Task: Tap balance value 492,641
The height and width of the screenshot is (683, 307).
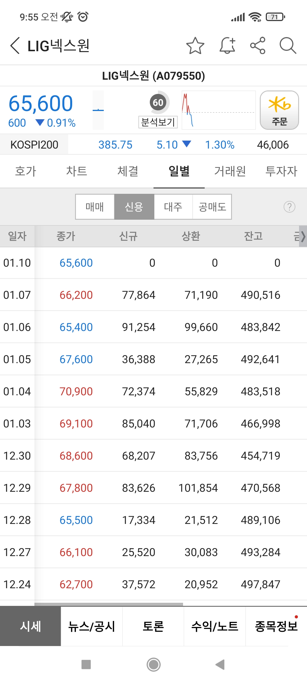Action: pos(260,359)
